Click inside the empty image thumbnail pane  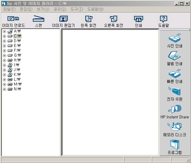(x=110, y=92)
